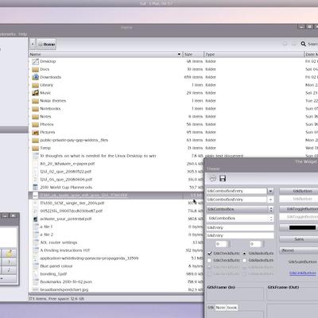This screenshot has width=318, height=318.
Task: Select the filled GtkRadioButton
Action: [244, 254]
